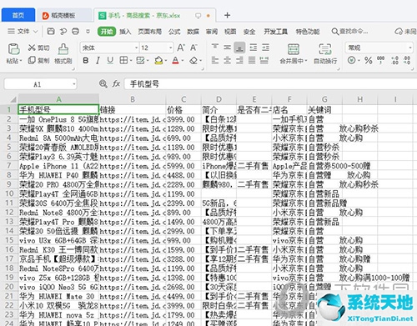Click cell with price 5999.00
This screenshot has height=326, width=417.
(x=183, y=166)
